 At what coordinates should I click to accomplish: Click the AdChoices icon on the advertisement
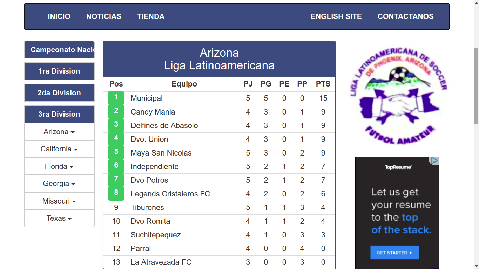[x=434, y=161]
